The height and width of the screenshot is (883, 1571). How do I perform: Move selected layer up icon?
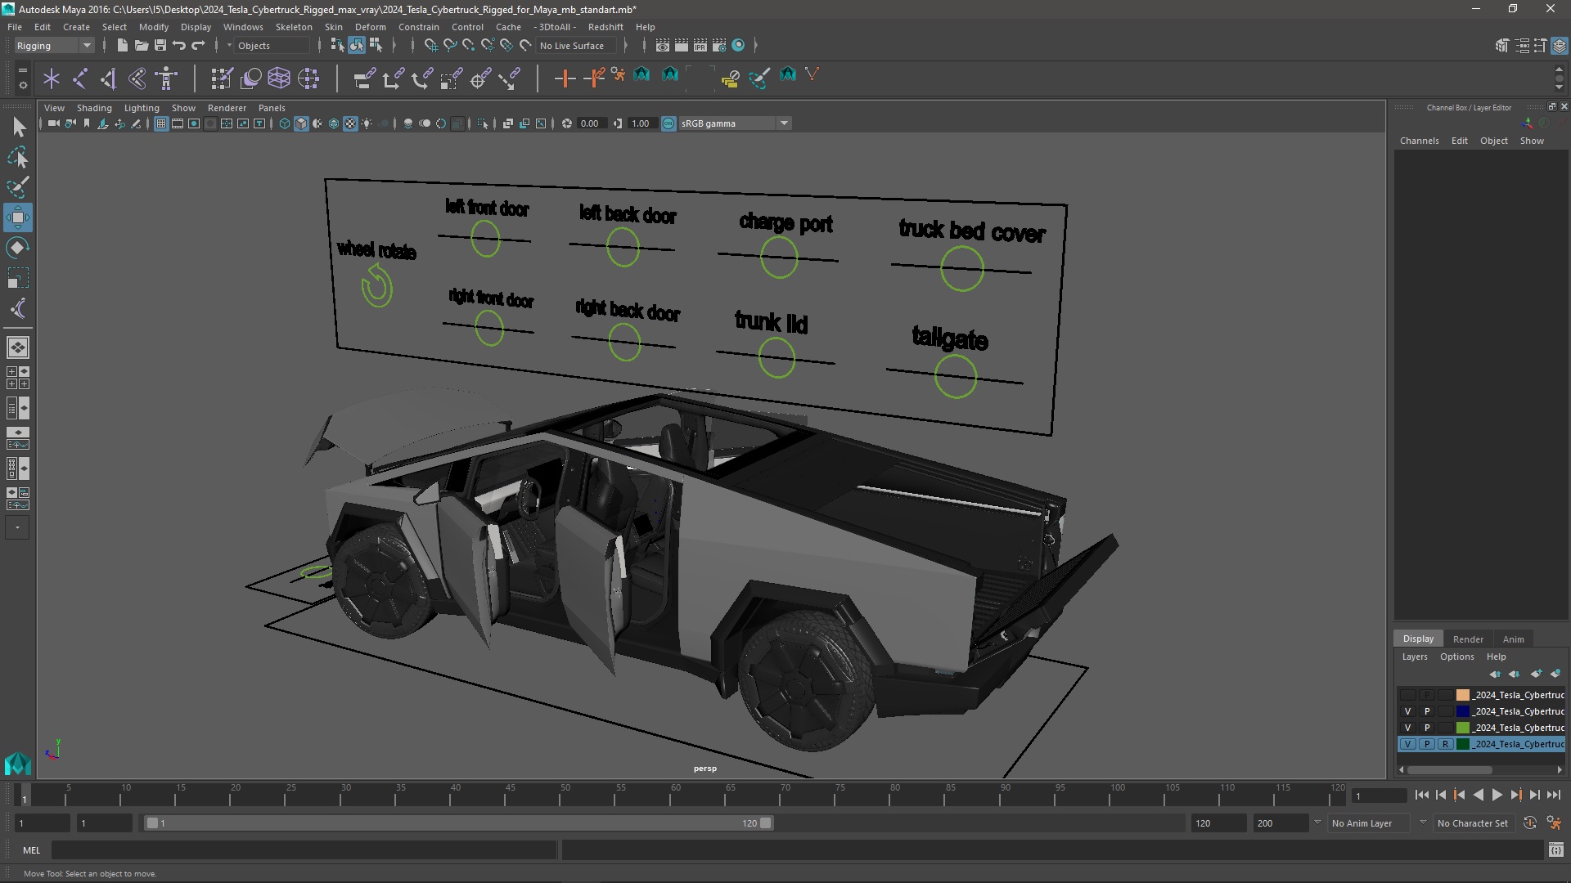click(x=1494, y=674)
